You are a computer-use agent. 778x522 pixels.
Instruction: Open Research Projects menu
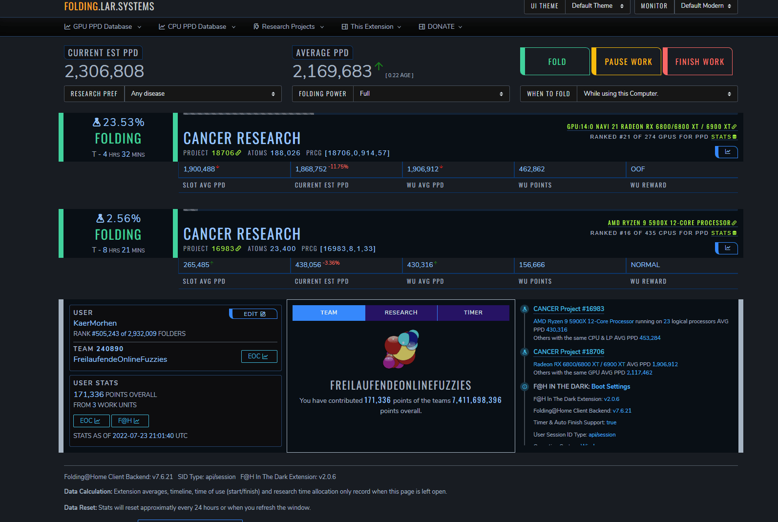(x=288, y=26)
